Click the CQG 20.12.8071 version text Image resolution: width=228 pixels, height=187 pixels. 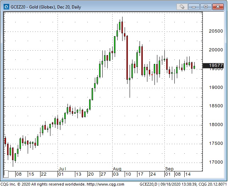coord(213,184)
